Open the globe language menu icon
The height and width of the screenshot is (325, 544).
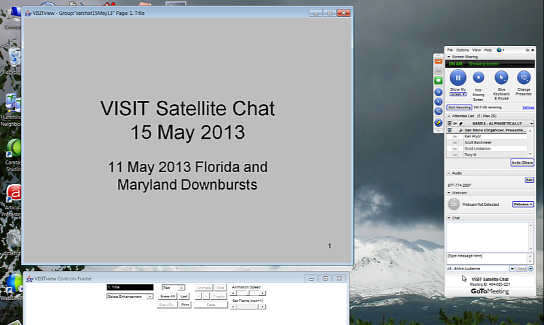(x=499, y=50)
